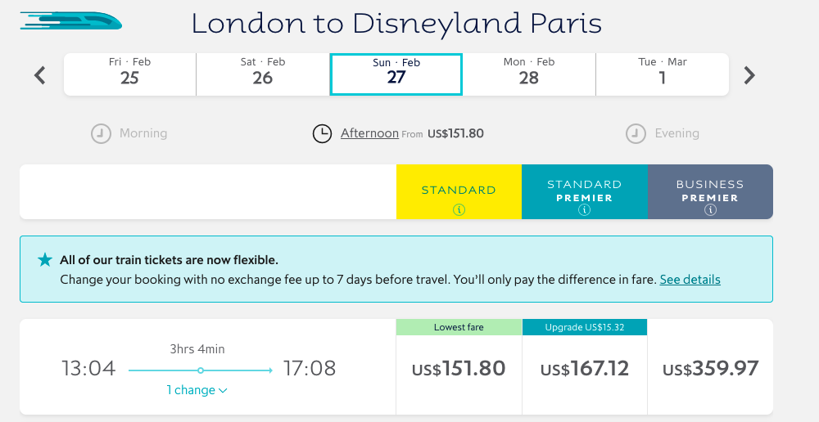Select the Fri Feb 25 date tab
The width and height of the screenshot is (819, 422).
(x=129, y=74)
